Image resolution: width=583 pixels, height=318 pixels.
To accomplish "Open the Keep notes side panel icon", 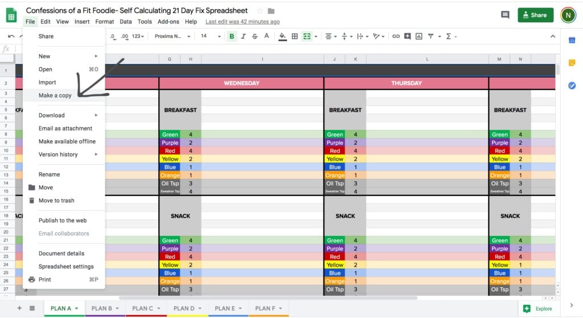I will point(572,63).
